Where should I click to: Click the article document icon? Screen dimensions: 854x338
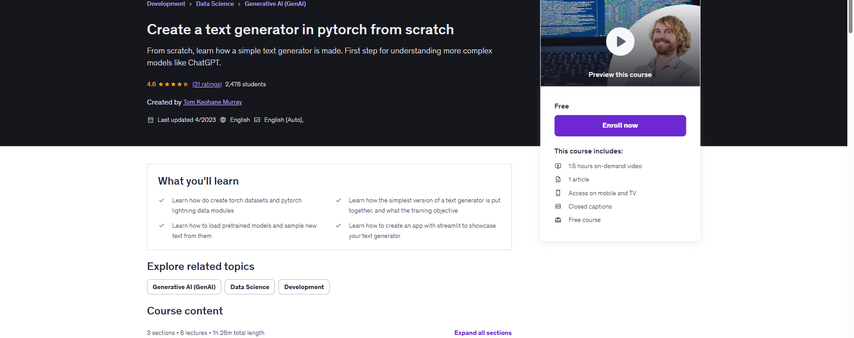click(x=558, y=179)
